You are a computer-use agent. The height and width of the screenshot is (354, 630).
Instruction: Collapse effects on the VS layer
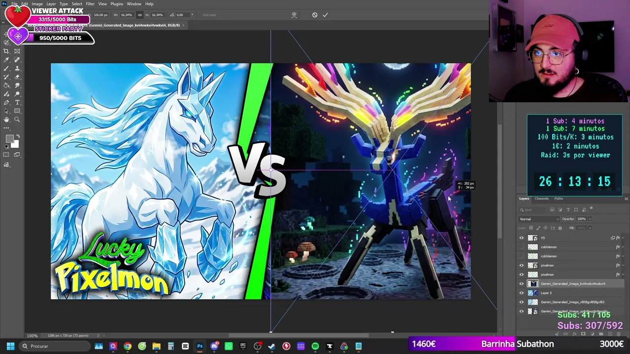pyautogui.click(x=623, y=238)
